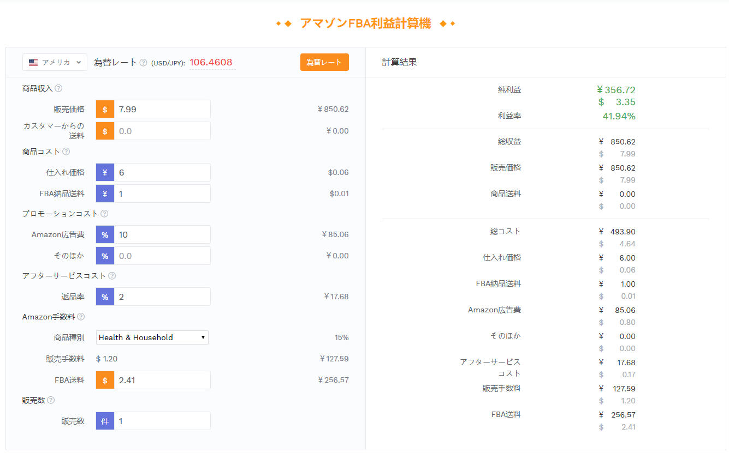Viewport: 729px width, 453px height.
Task: Click the 純利益 value ¥356.72
Action: tap(616, 90)
